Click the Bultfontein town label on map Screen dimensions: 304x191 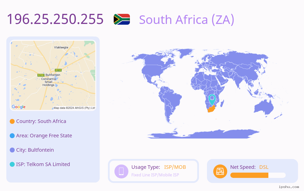53,75
